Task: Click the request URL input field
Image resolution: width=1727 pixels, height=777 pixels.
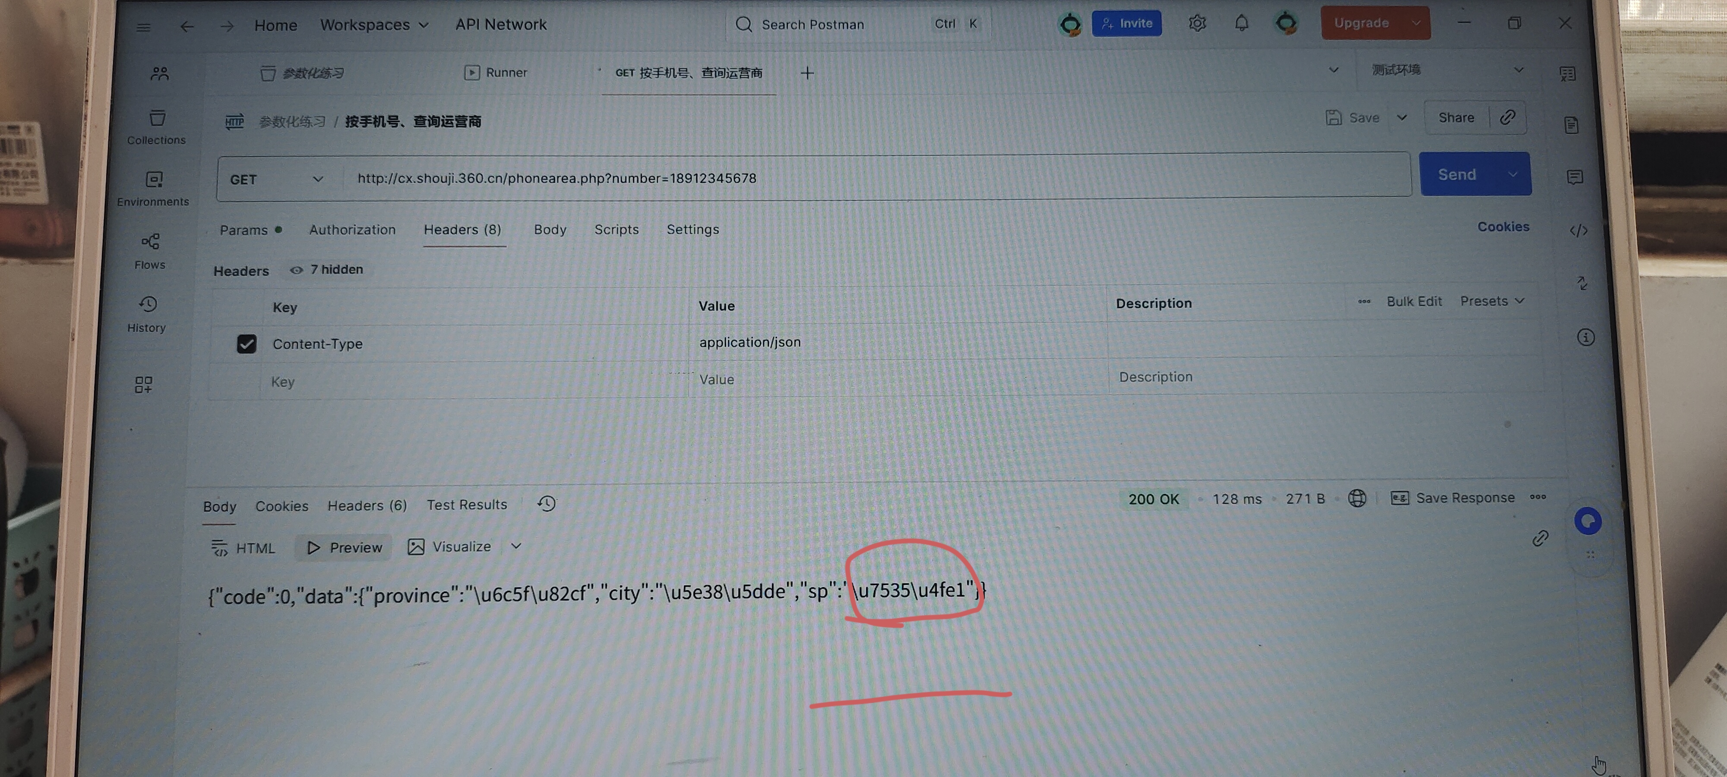Action: [872, 178]
